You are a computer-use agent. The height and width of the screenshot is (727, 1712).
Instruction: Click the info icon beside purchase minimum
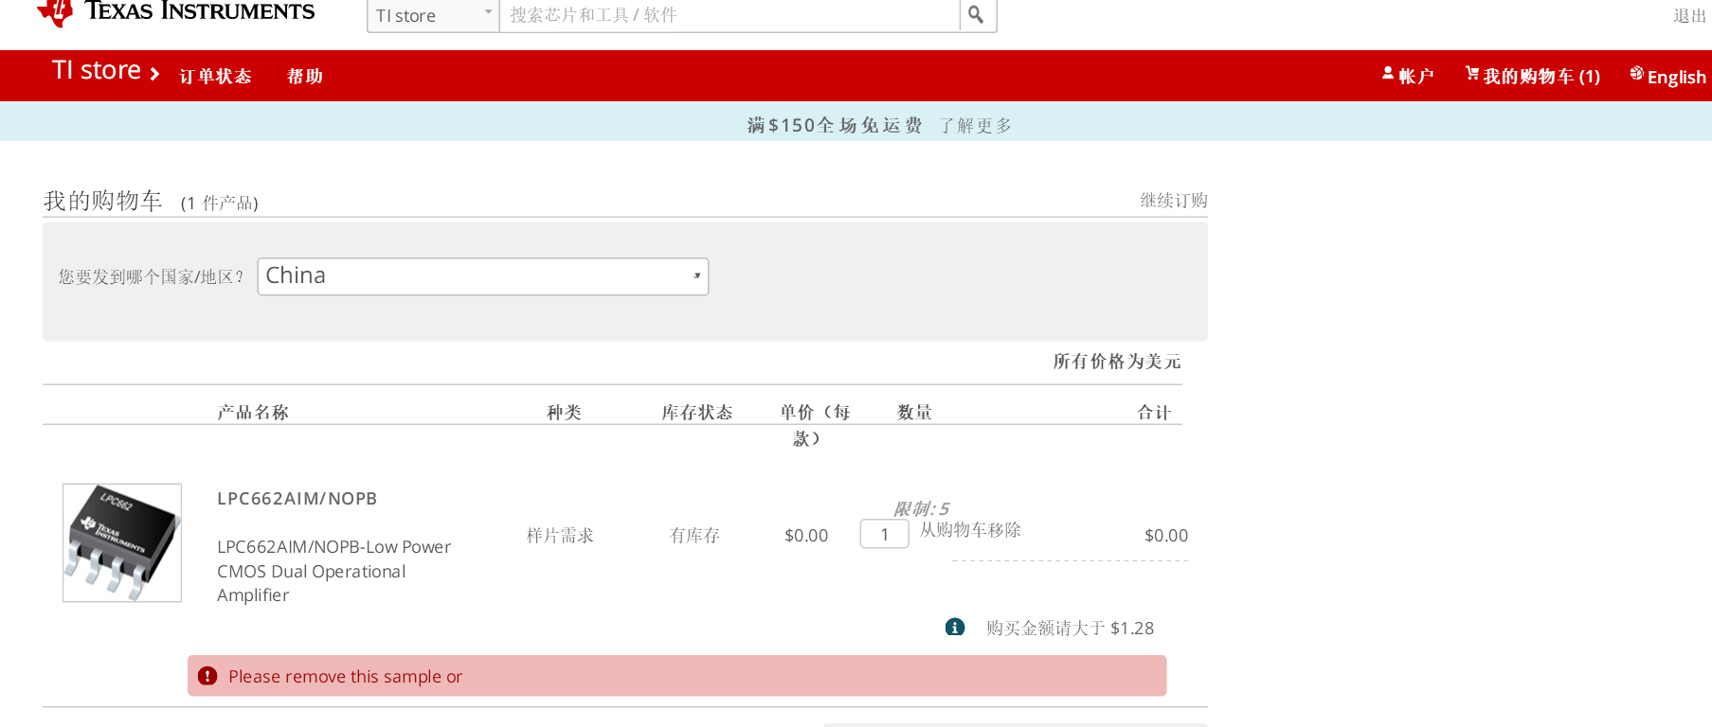point(955,627)
